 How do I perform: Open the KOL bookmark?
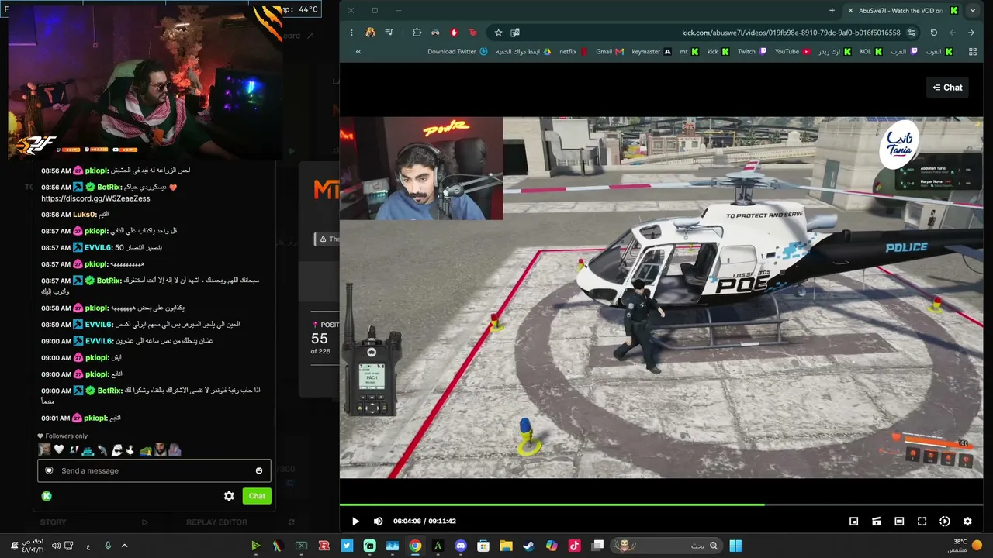871,52
